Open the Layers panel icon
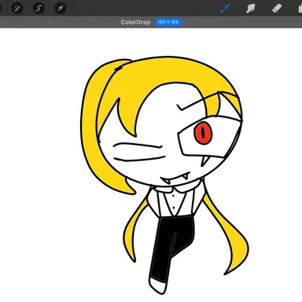 coord(300,8)
